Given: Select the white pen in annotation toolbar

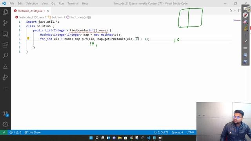Looking at the screenshot, I should pos(246,41).
